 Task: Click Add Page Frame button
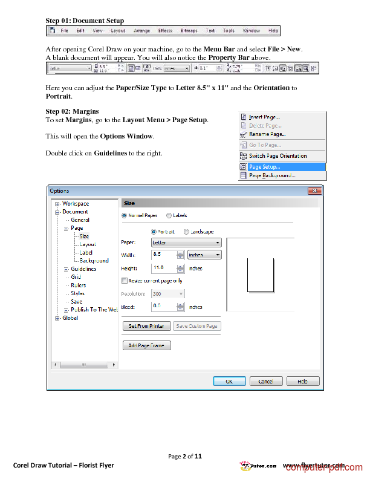coord(146,345)
